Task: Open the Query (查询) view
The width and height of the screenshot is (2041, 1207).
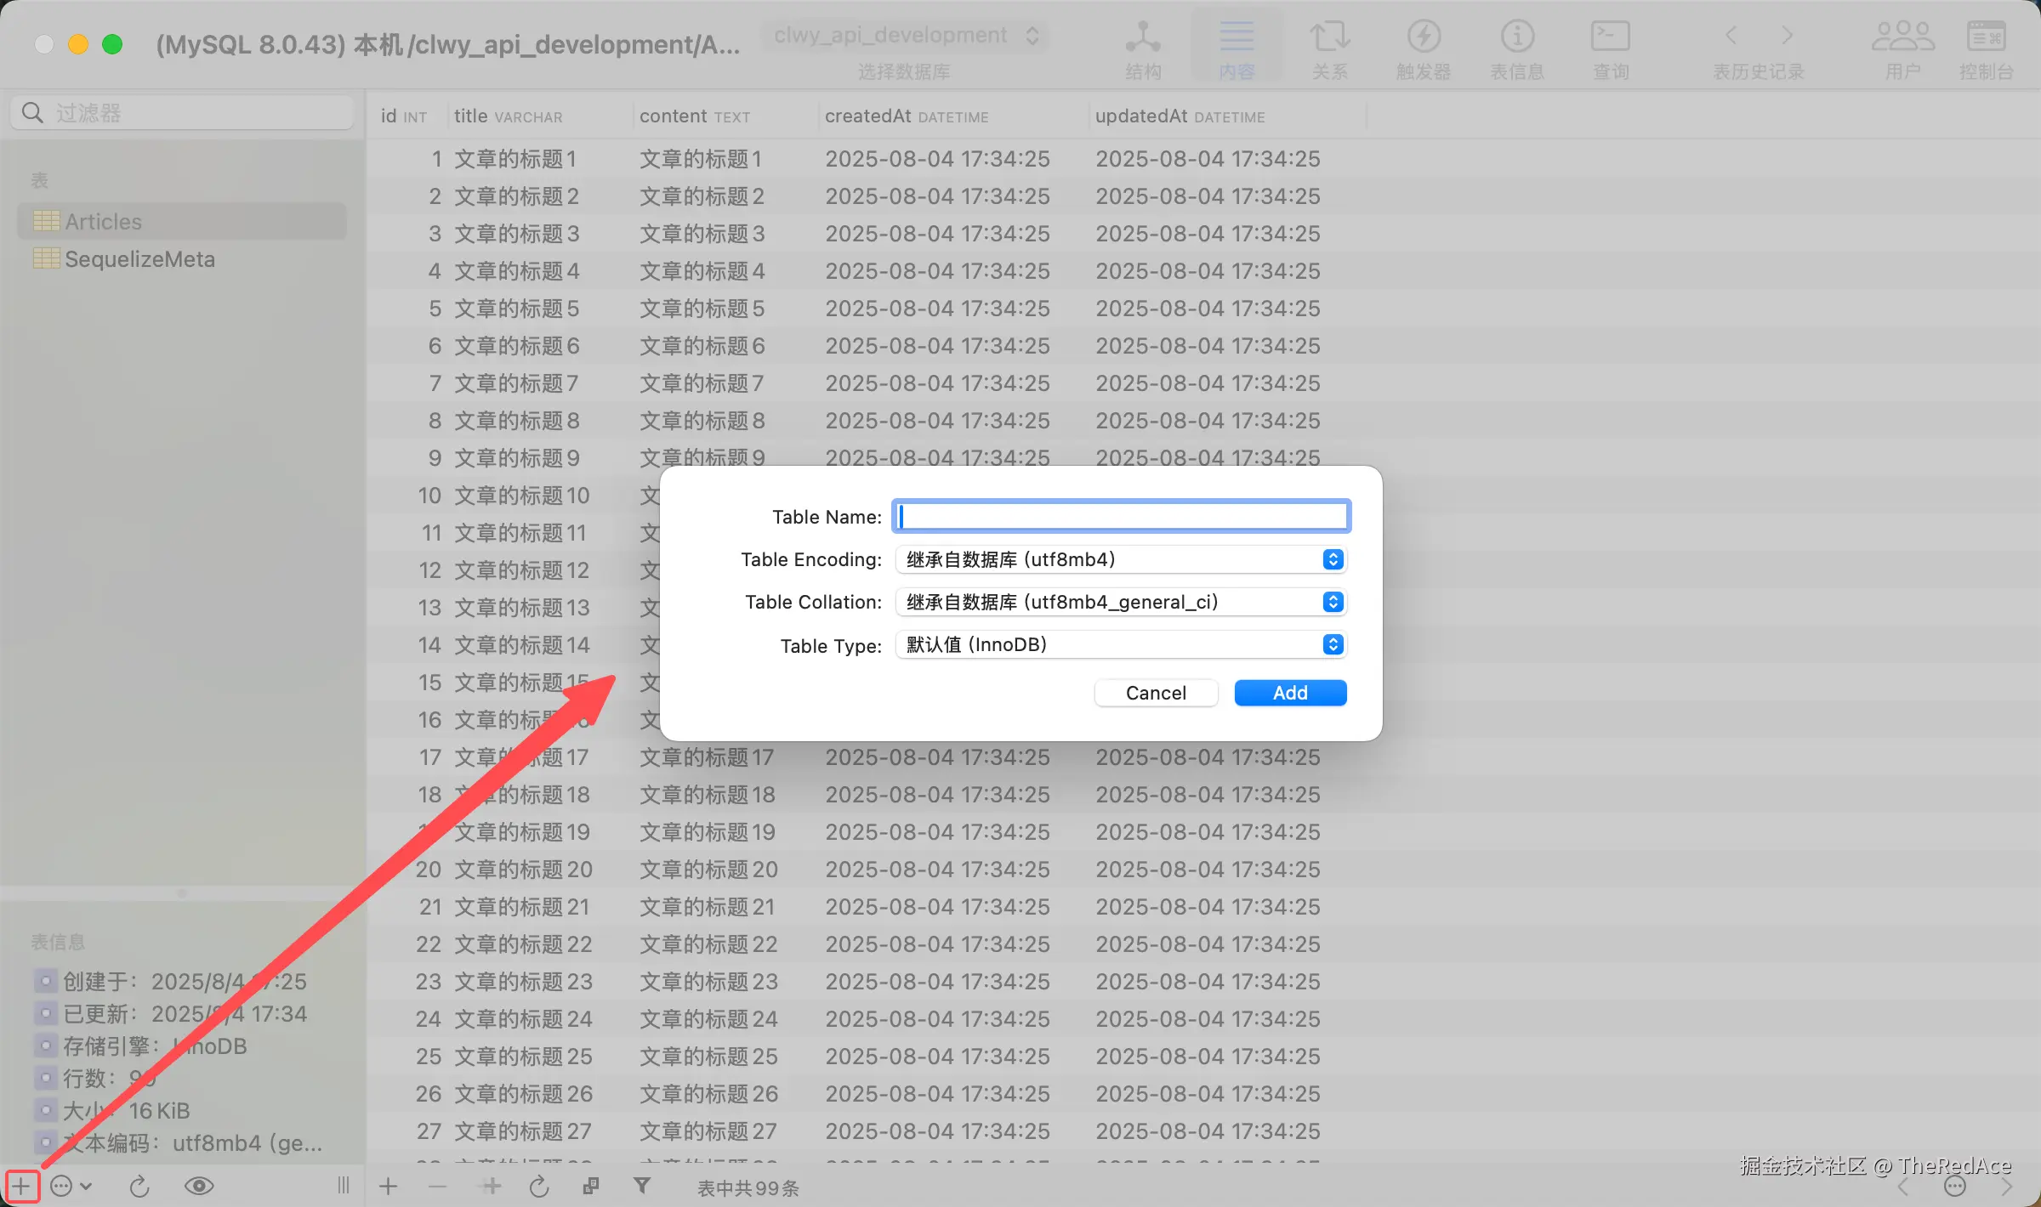Action: [x=1610, y=48]
